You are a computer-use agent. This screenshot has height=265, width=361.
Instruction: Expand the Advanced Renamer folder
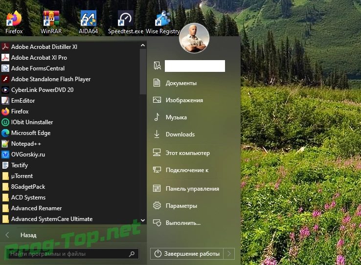tap(32, 208)
